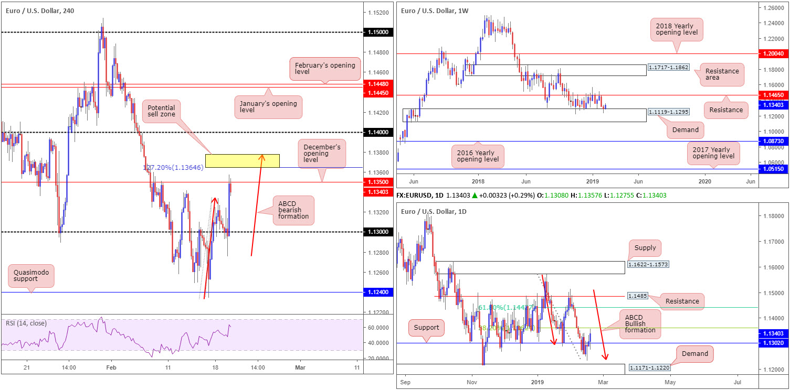Screen dimensions: 790x390
Task: Click the yellow Potential sell zone rectangle
Action: pyautogui.click(x=243, y=161)
